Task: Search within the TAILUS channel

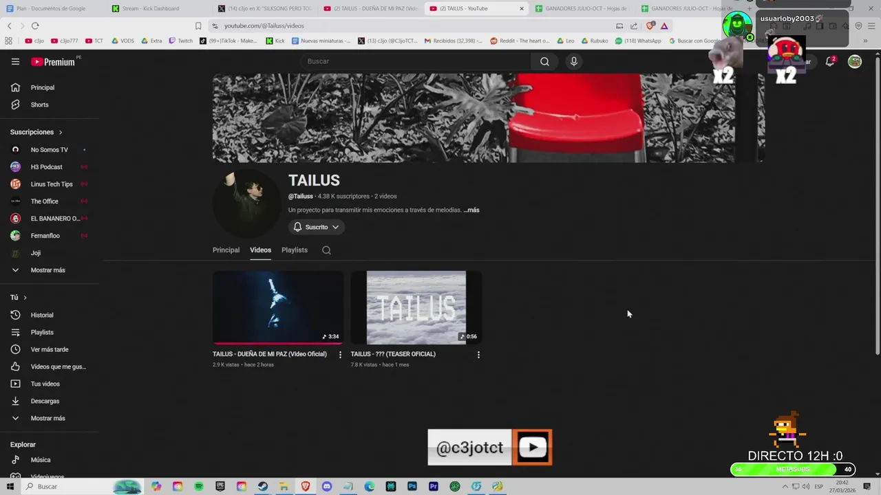Action: 326,250
